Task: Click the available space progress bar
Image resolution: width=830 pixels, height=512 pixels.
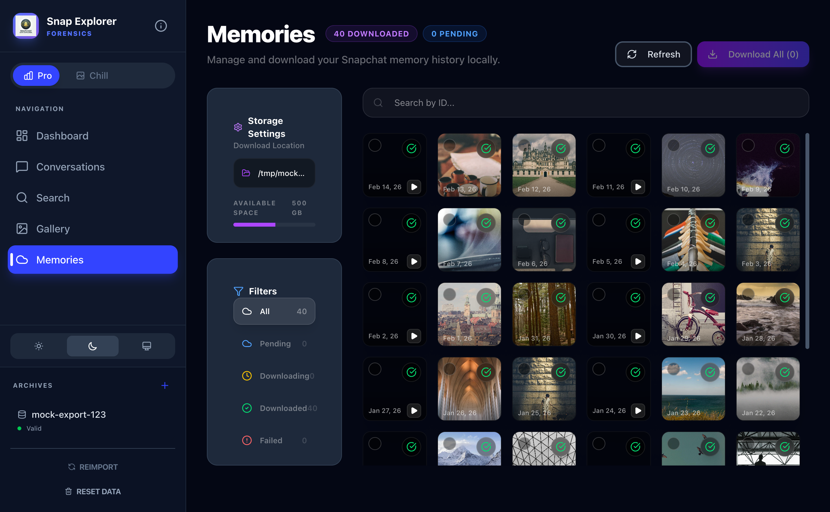Action: click(x=274, y=224)
